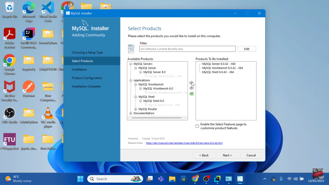This screenshot has width=329, height=185.
Task: Expand the Documentation tree node
Action: click(131, 113)
